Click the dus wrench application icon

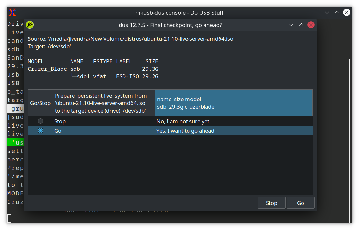tap(30, 25)
